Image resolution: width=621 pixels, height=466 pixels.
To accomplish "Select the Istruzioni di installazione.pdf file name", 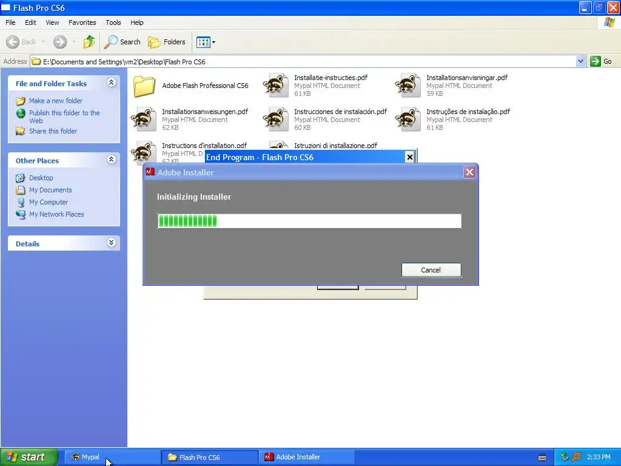I will tap(336, 146).
